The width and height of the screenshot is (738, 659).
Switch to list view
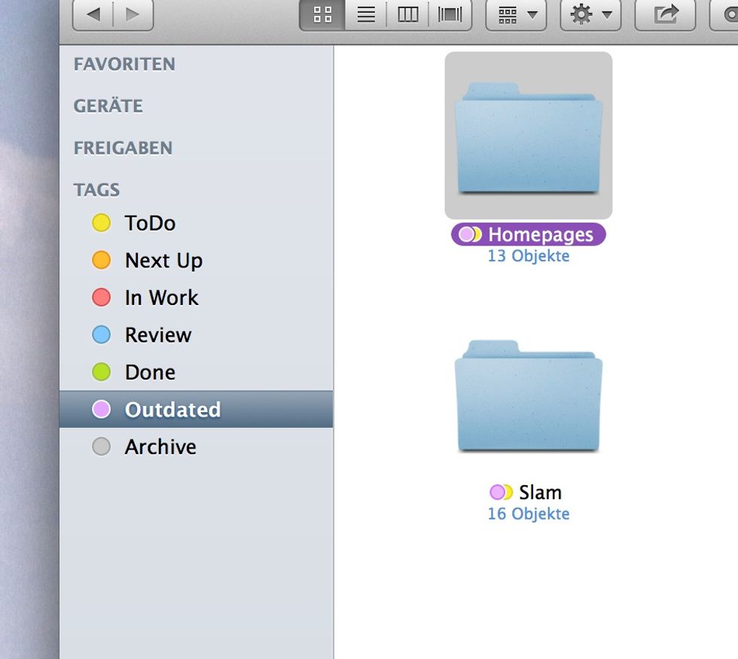pos(366,14)
